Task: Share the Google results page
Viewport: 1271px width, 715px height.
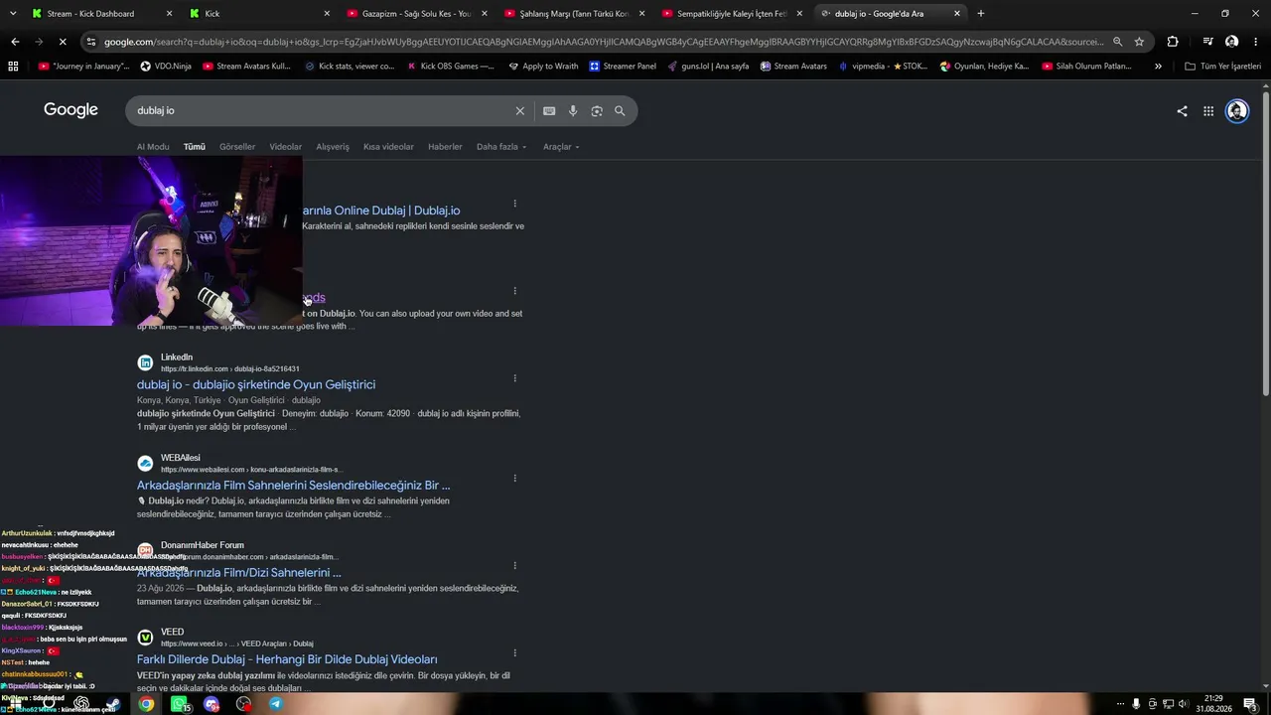Action: 1182,111
